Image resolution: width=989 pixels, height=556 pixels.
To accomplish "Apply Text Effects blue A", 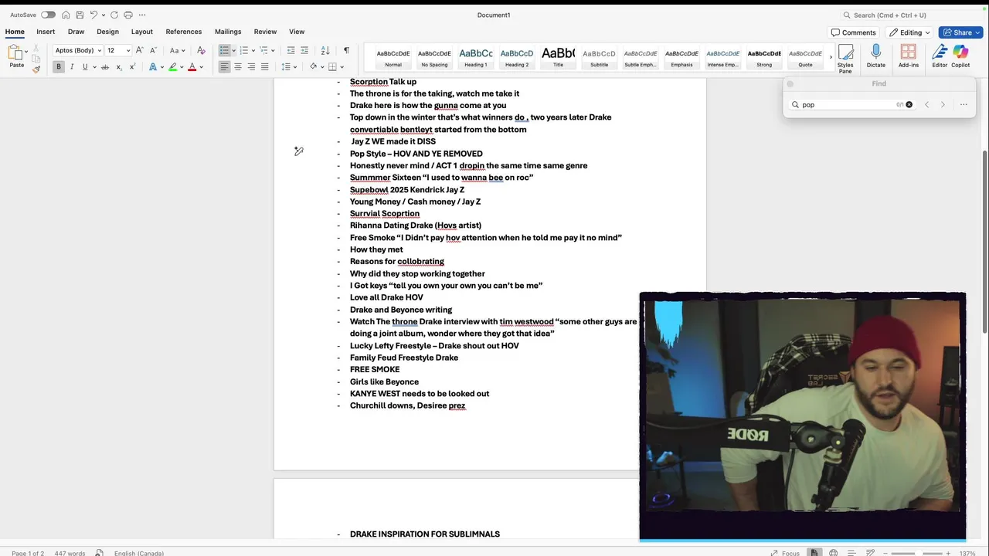I will (152, 67).
